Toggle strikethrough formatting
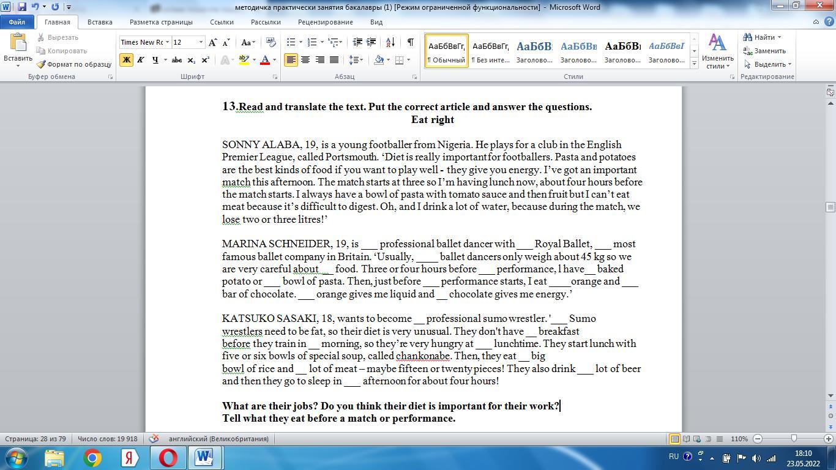836x470 pixels. [x=177, y=60]
